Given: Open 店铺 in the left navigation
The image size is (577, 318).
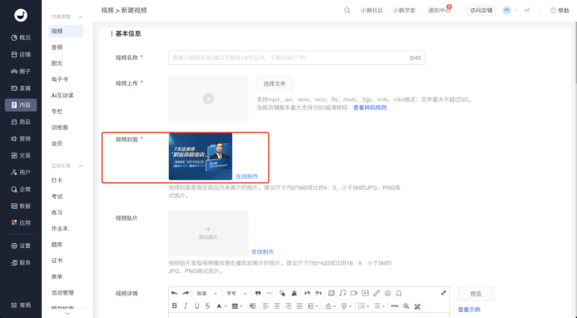Looking at the screenshot, I should [x=21, y=54].
